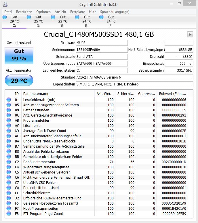Open the Bearbeiten menu
Image resolution: width=198 pixels, height=223 pixels.
tap(24, 12)
